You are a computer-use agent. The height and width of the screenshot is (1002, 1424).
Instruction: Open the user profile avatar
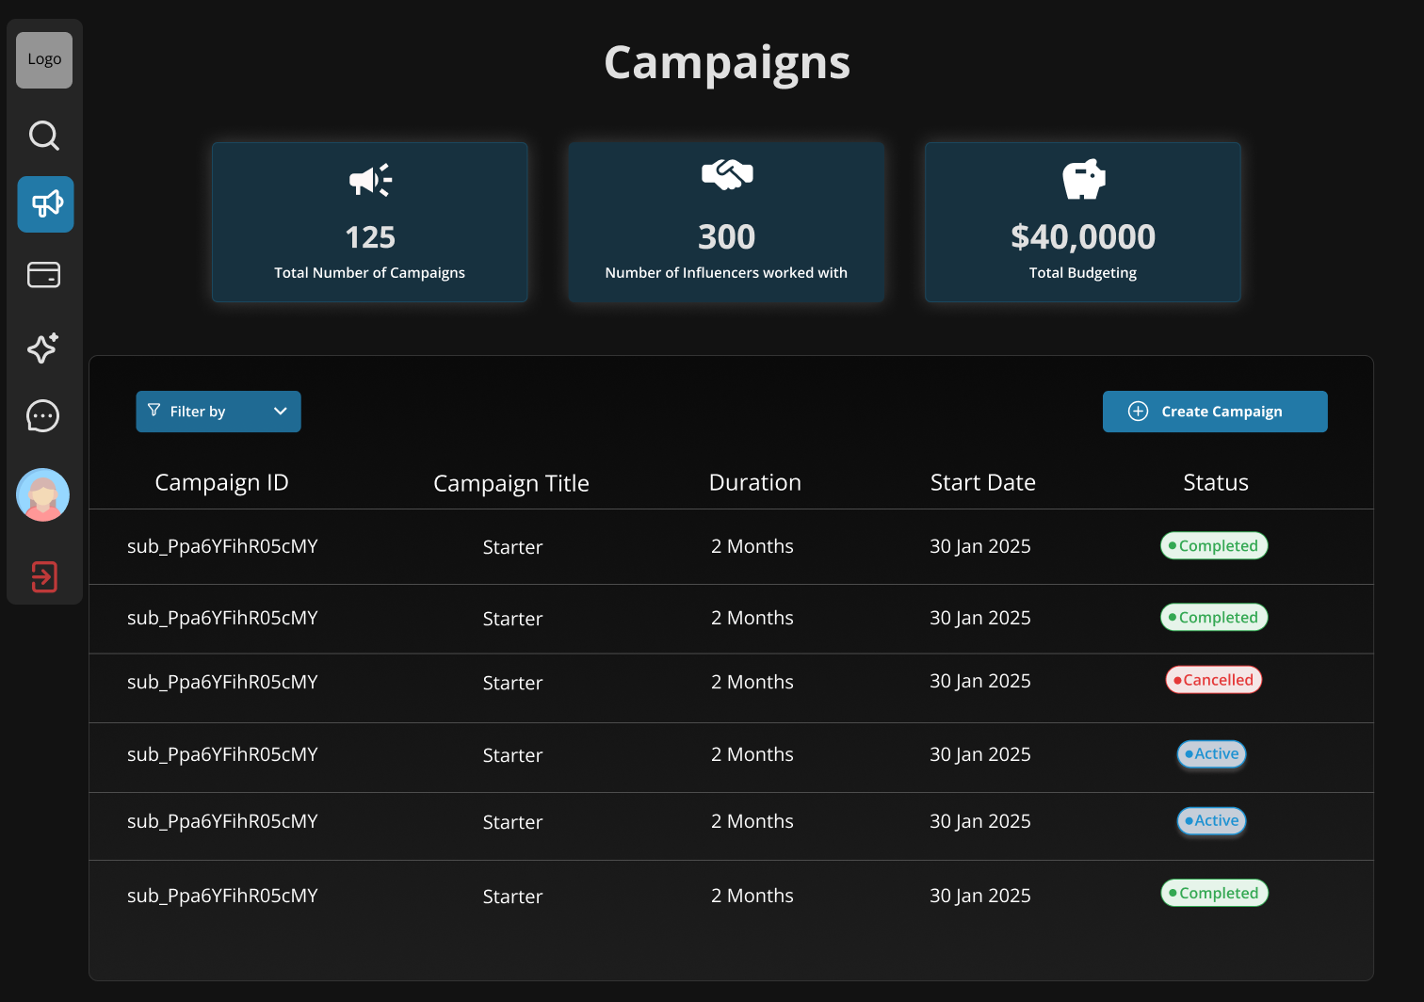43,494
